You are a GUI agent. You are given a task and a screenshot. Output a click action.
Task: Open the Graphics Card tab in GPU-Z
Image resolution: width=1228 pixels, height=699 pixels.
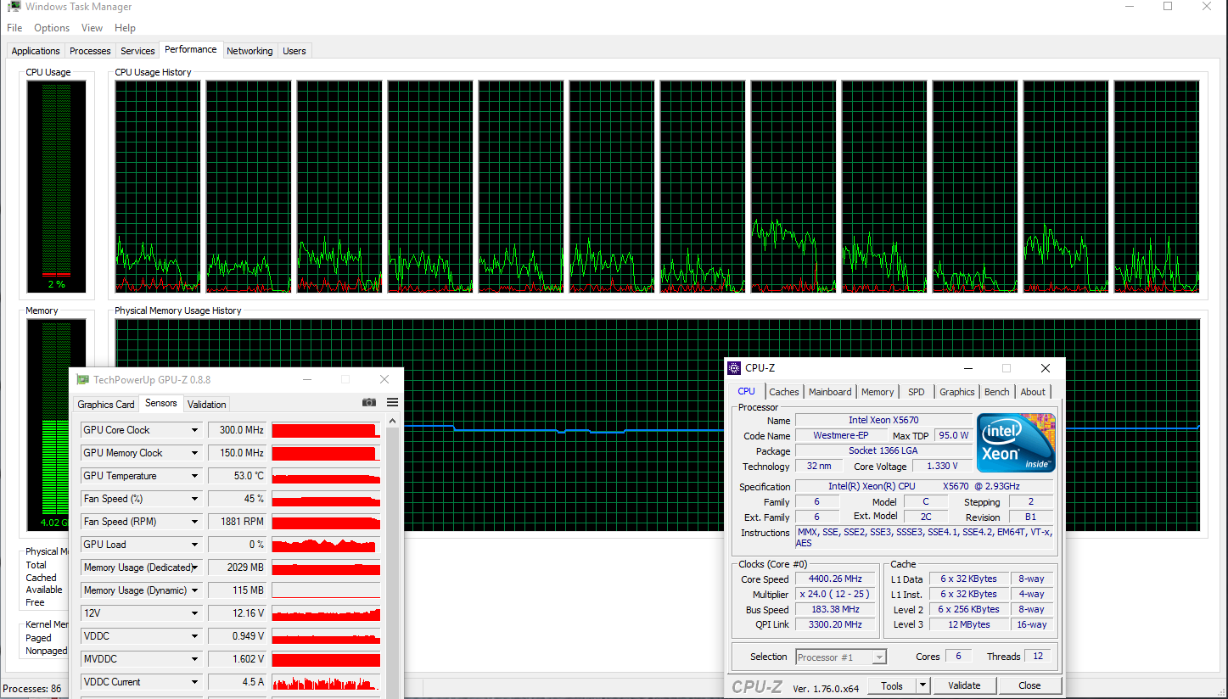click(106, 405)
